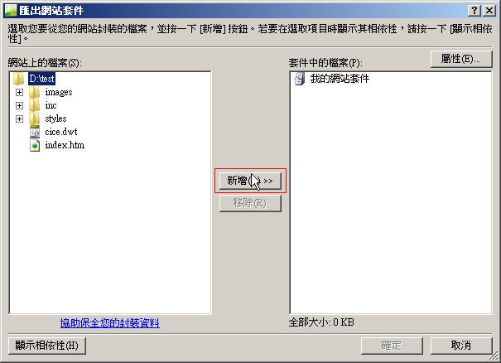This screenshot has height=363, width=501.
Task: Click the images folder icon
Action: click(x=34, y=93)
